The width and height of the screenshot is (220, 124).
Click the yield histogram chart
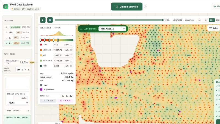[57, 34]
